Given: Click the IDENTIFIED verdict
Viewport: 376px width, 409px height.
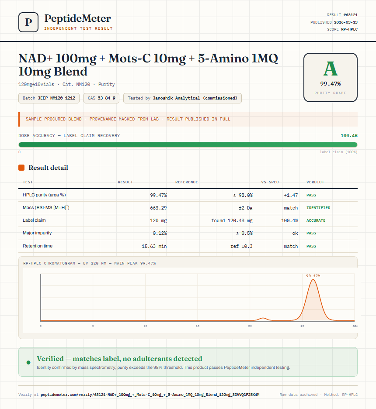Looking at the screenshot, I should tap(318, 208).
